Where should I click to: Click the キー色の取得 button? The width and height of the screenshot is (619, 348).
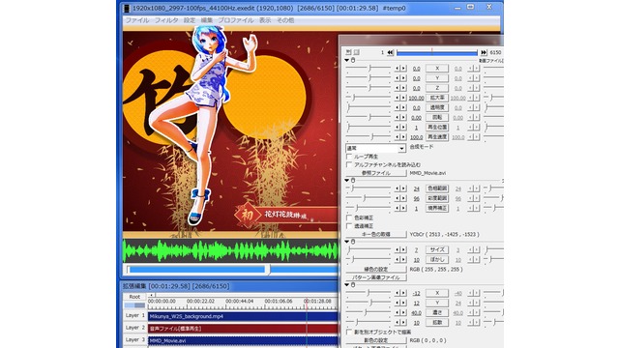coord(376,234)
